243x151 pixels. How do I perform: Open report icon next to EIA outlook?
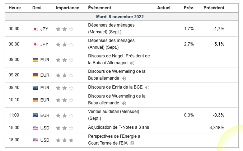(x=132, y=143)
